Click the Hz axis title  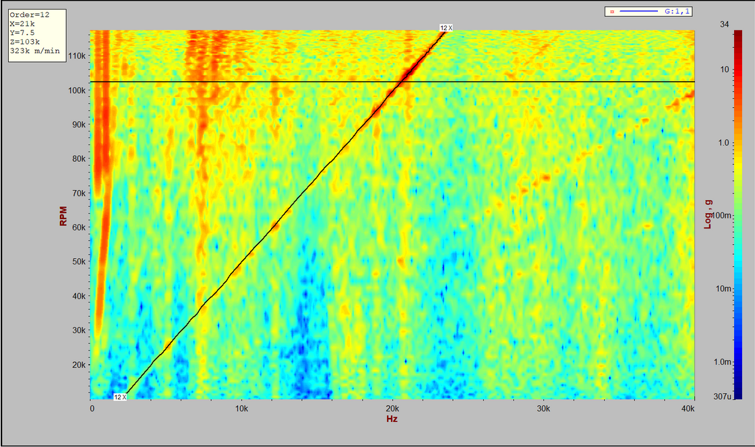point(392,419)
